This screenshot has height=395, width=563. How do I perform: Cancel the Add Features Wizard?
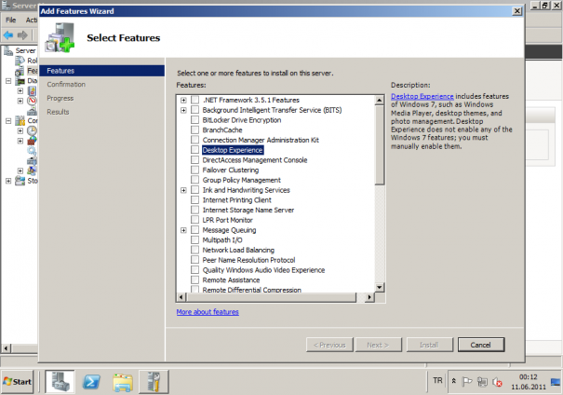click(481, 345)
